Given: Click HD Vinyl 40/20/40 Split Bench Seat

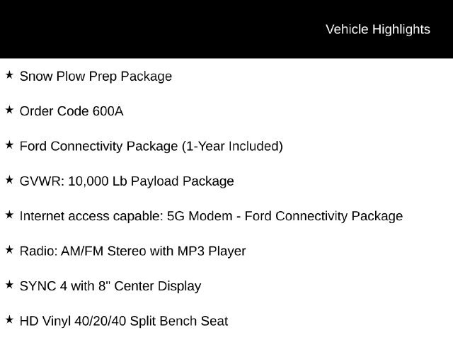Looking at the screenshot, I should (124, 321).
